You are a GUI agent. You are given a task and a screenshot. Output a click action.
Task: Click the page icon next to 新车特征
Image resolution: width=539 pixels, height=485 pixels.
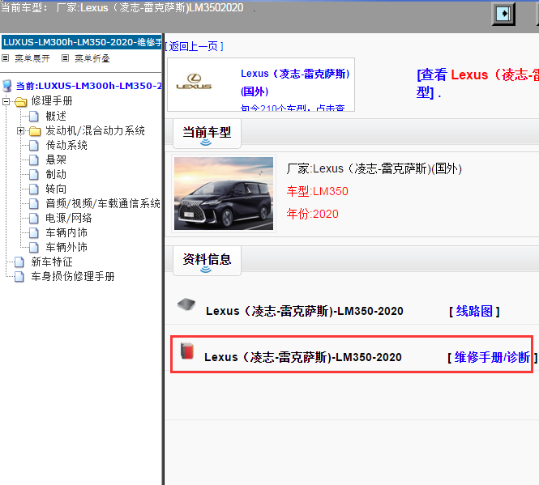[x=19, y=262]
